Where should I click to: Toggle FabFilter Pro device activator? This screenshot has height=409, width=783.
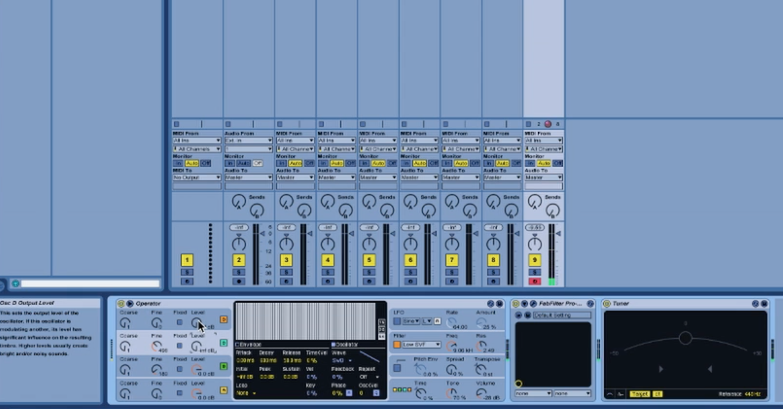pos(516,304)
